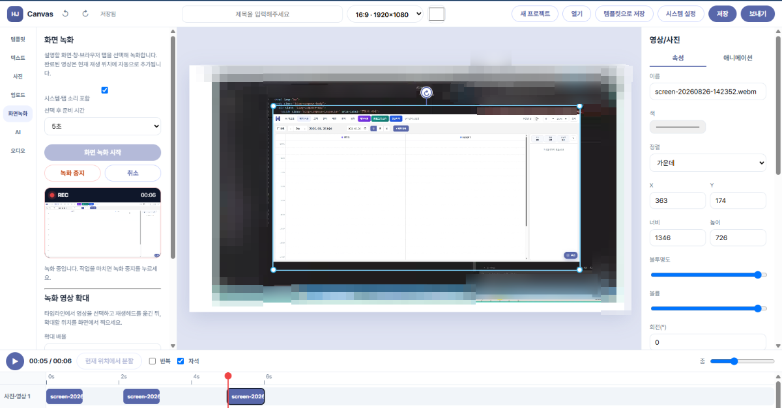This screenshot has height=408, width=782.
Task: Click the undo arrow icon
Action: pos(65,14)
